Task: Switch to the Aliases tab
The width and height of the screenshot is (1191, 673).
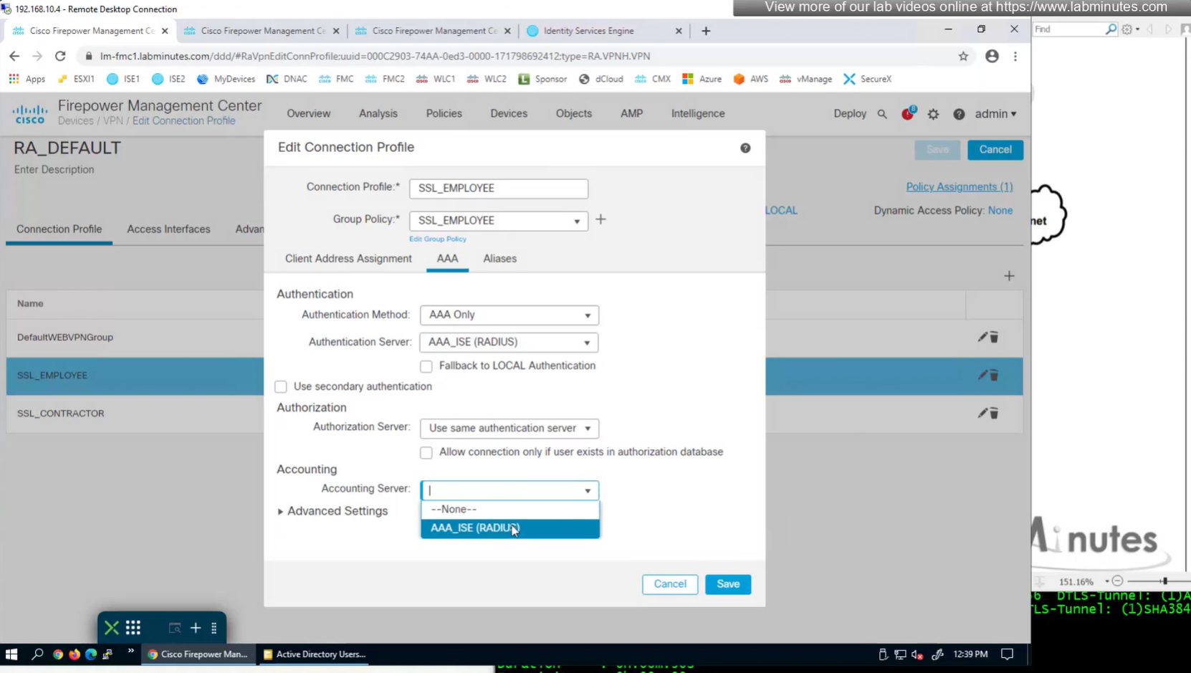Action: tap(499, 259)
